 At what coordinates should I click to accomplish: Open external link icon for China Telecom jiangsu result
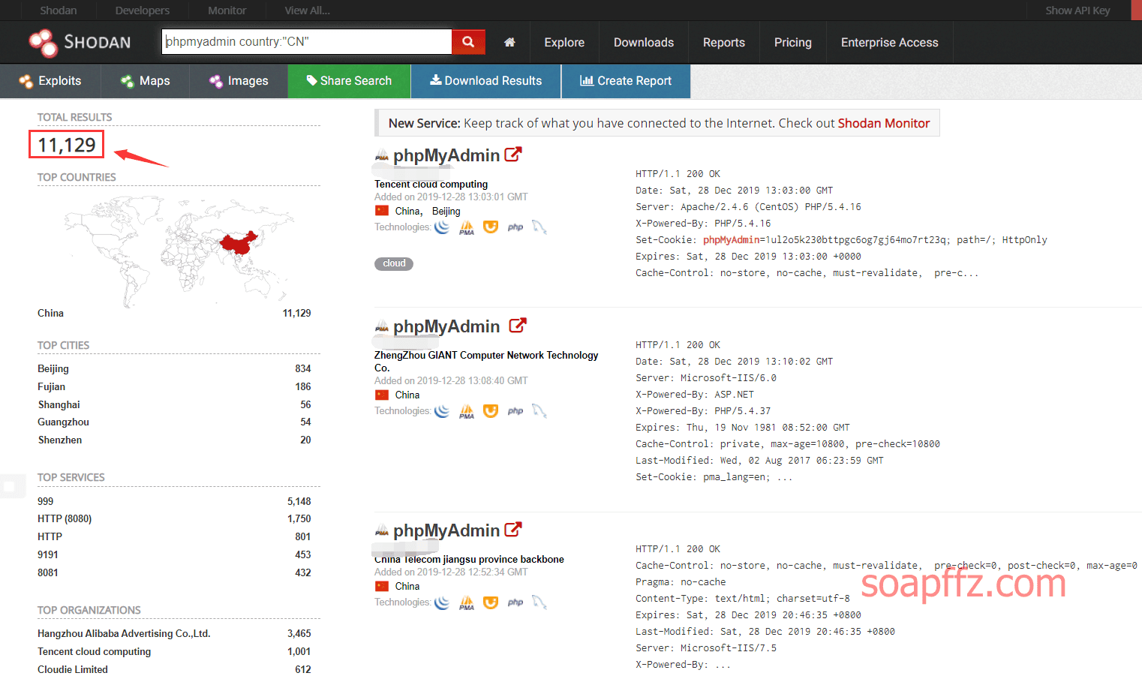pos(513,530)
